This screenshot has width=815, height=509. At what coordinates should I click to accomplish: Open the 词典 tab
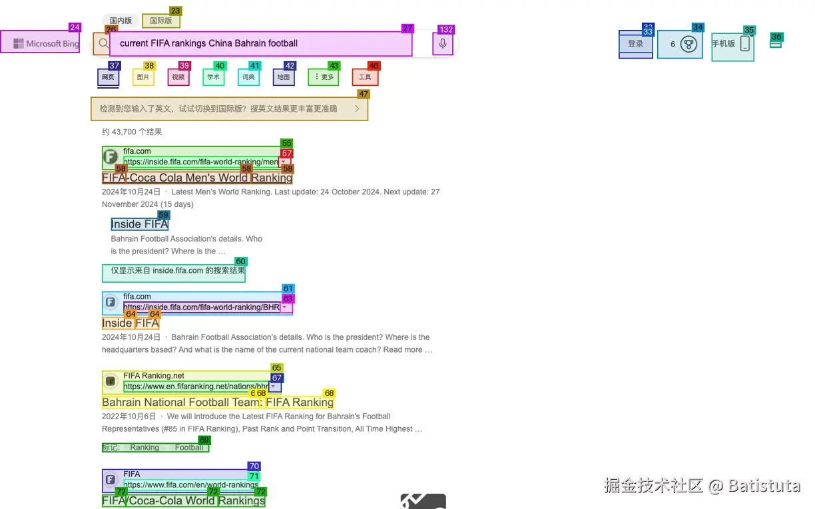(248, 77)
